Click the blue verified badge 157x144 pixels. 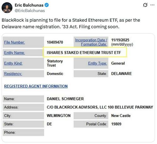(x=46, y=5)
